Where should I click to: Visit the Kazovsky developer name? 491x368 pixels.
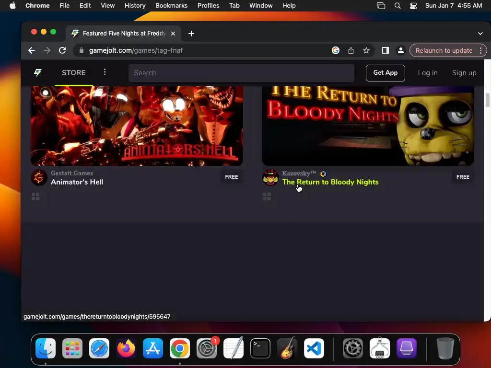click(299, 173)
